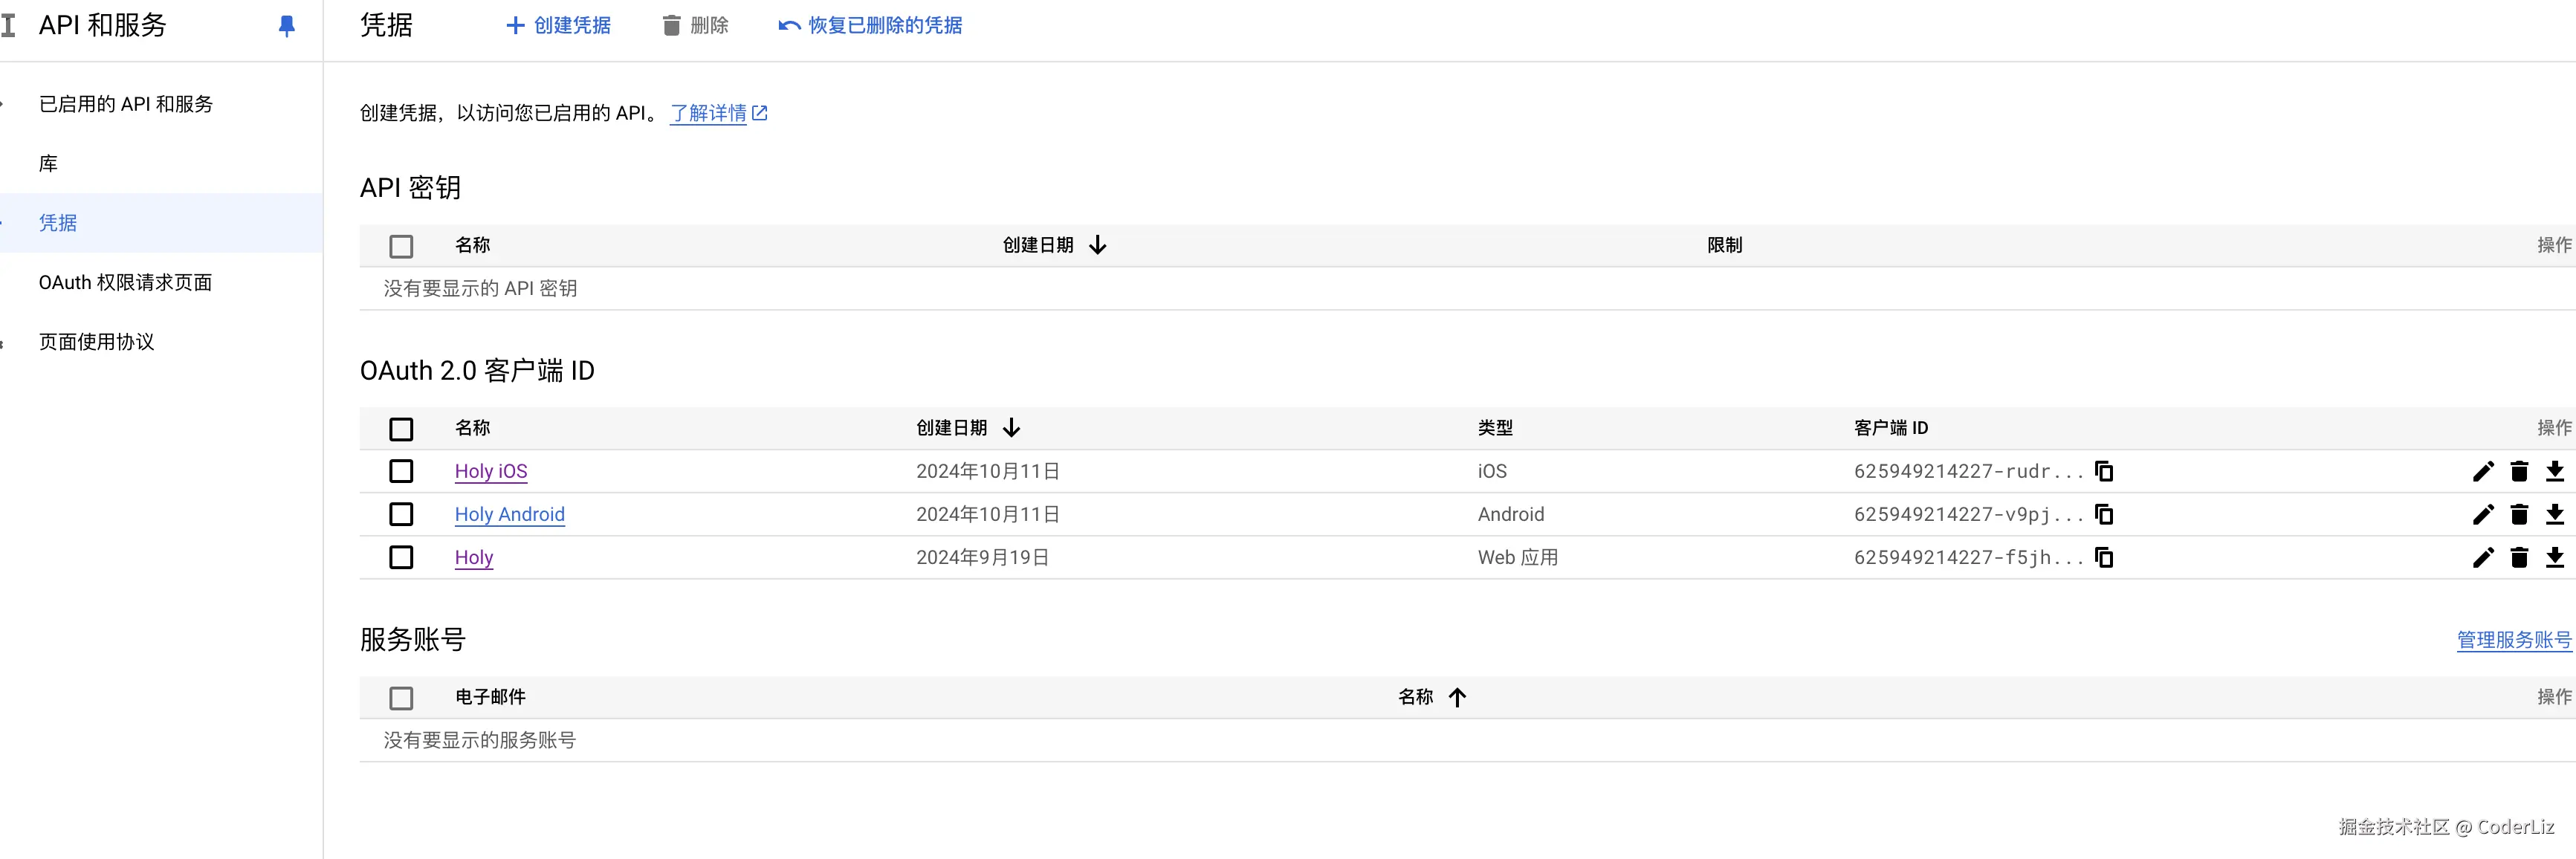Open the 管理服务账号 link
This screenshot has height=859, width=2576.
2513,640
